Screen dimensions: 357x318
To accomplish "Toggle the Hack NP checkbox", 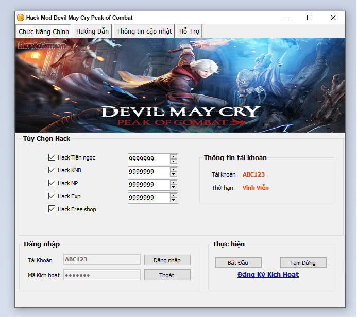I will click(x=52, y=183).
